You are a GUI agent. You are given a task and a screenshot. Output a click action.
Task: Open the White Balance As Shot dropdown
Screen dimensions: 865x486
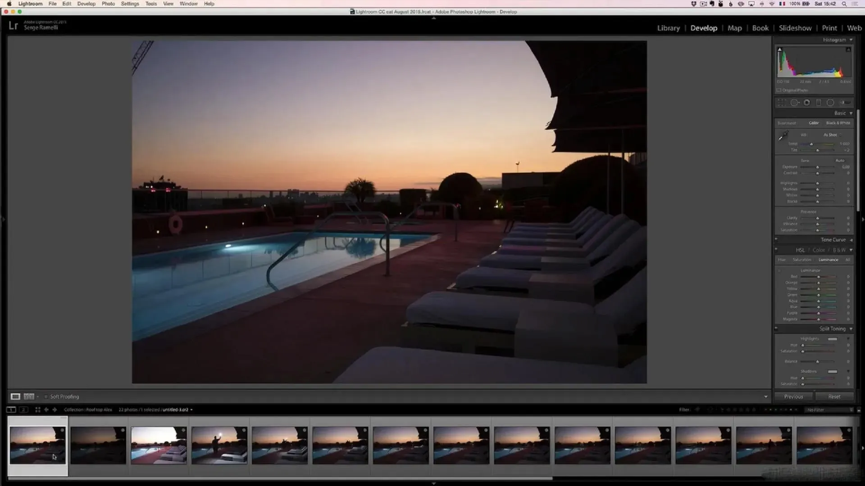tap(832, 135)
